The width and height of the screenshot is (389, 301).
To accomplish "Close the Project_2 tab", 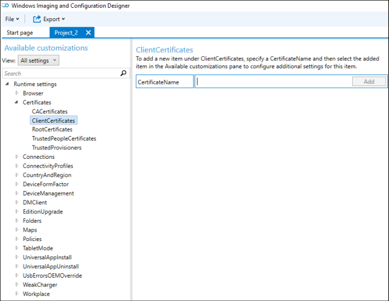I will (88, 33).
